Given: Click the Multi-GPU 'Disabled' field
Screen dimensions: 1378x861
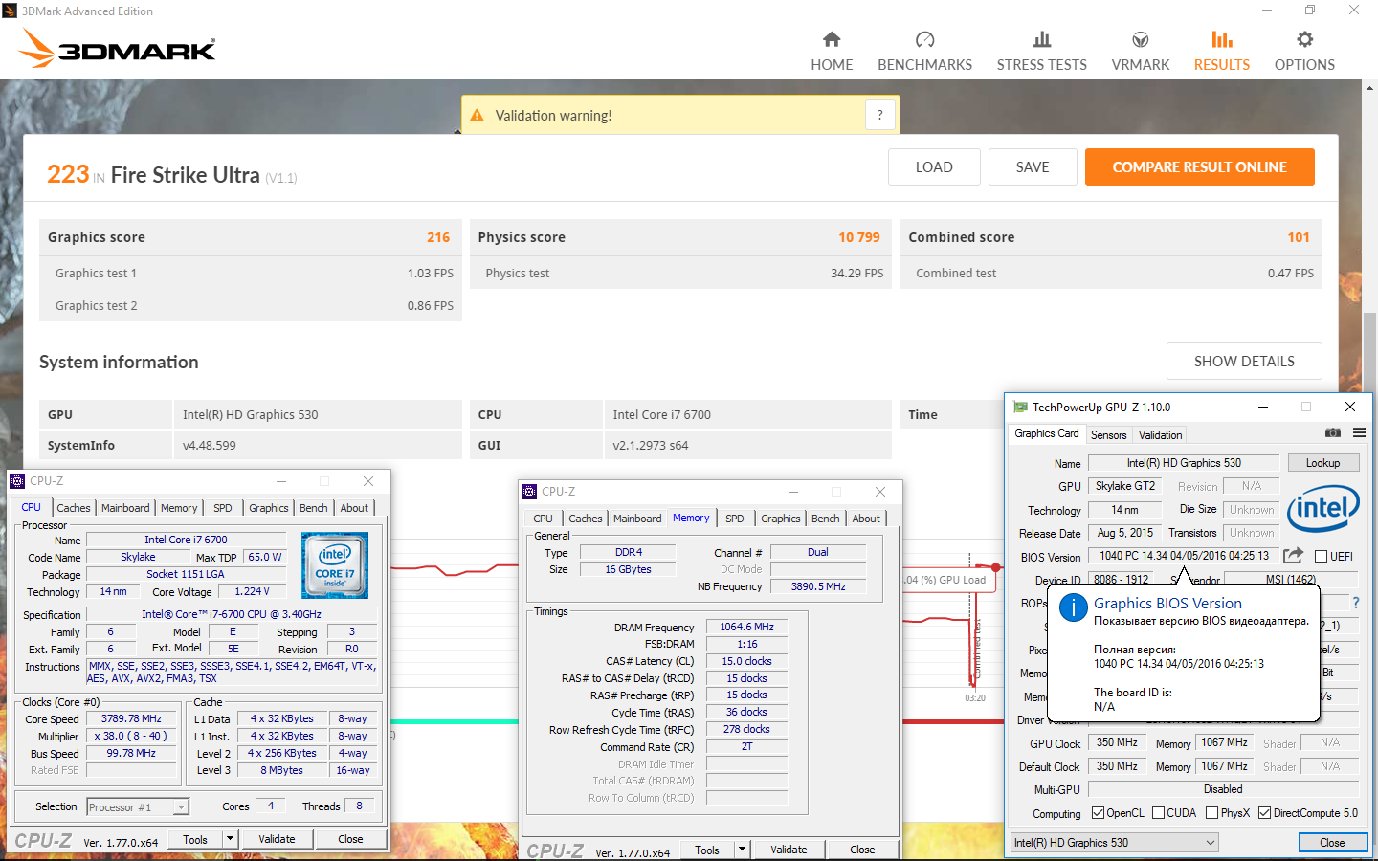Looking at the screenshot, I should (1223, 789).
